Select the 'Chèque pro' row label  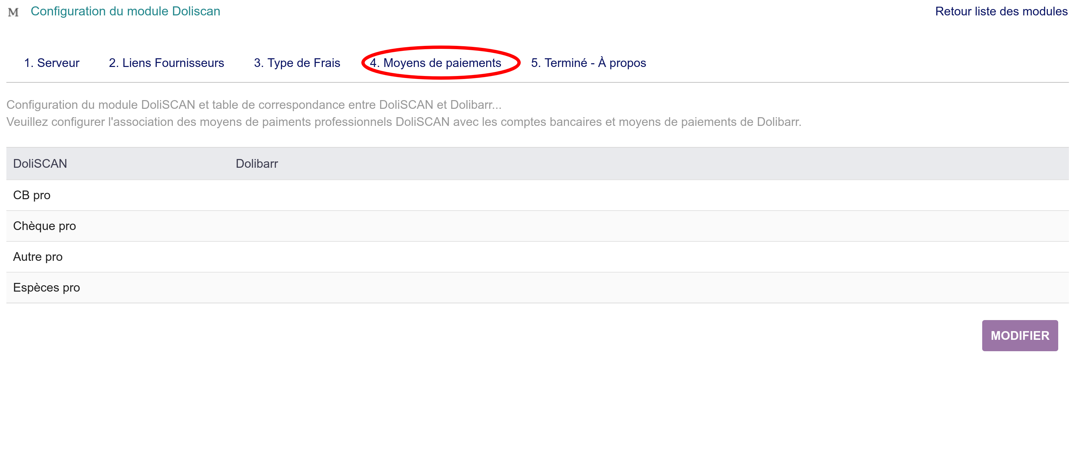click(45, 226)
